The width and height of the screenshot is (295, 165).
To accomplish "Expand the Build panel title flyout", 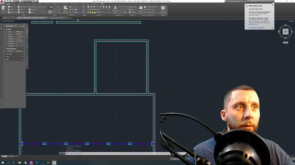I will (x=24, y=15).
